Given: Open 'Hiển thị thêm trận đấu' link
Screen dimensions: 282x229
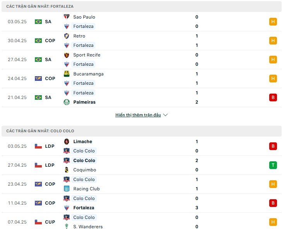Looking at the screenshot, I should [x=138, y=115].
